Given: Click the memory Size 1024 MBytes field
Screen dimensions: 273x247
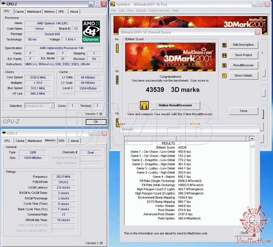Looking at the screenshot, I should (x=33, y=158).
